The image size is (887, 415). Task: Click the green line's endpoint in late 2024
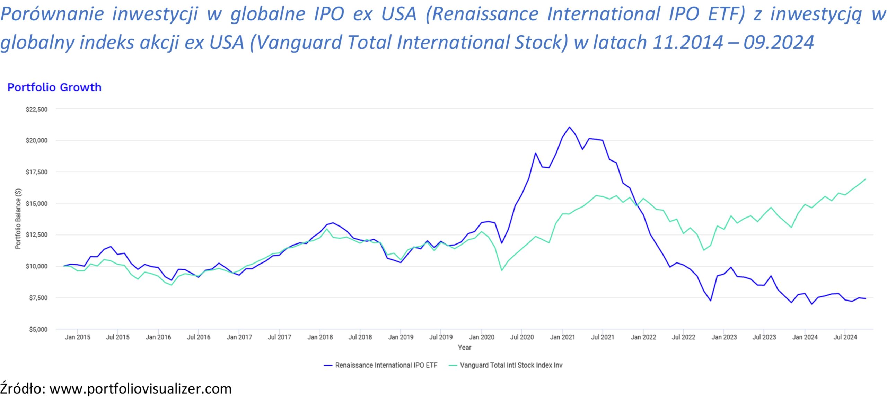[x=866, y=179]
